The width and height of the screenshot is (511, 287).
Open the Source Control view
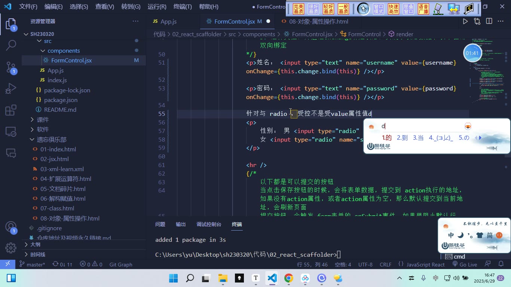pos(11,68)
